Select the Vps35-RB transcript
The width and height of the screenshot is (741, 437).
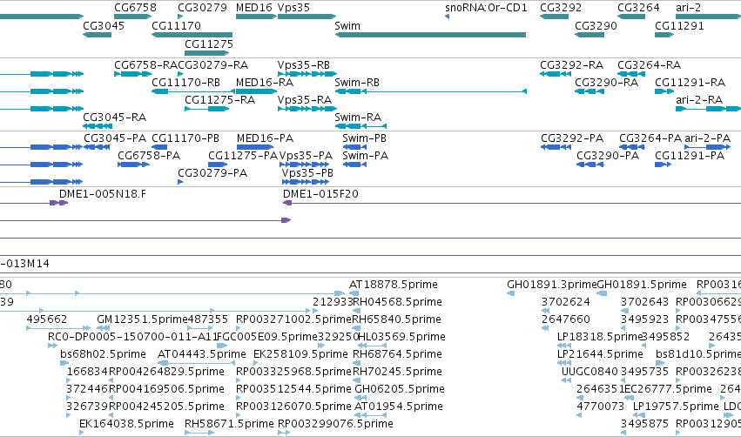click(307, 74)
